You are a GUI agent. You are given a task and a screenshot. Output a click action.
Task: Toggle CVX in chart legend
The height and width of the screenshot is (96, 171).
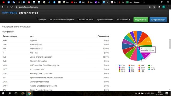point(131,67)
